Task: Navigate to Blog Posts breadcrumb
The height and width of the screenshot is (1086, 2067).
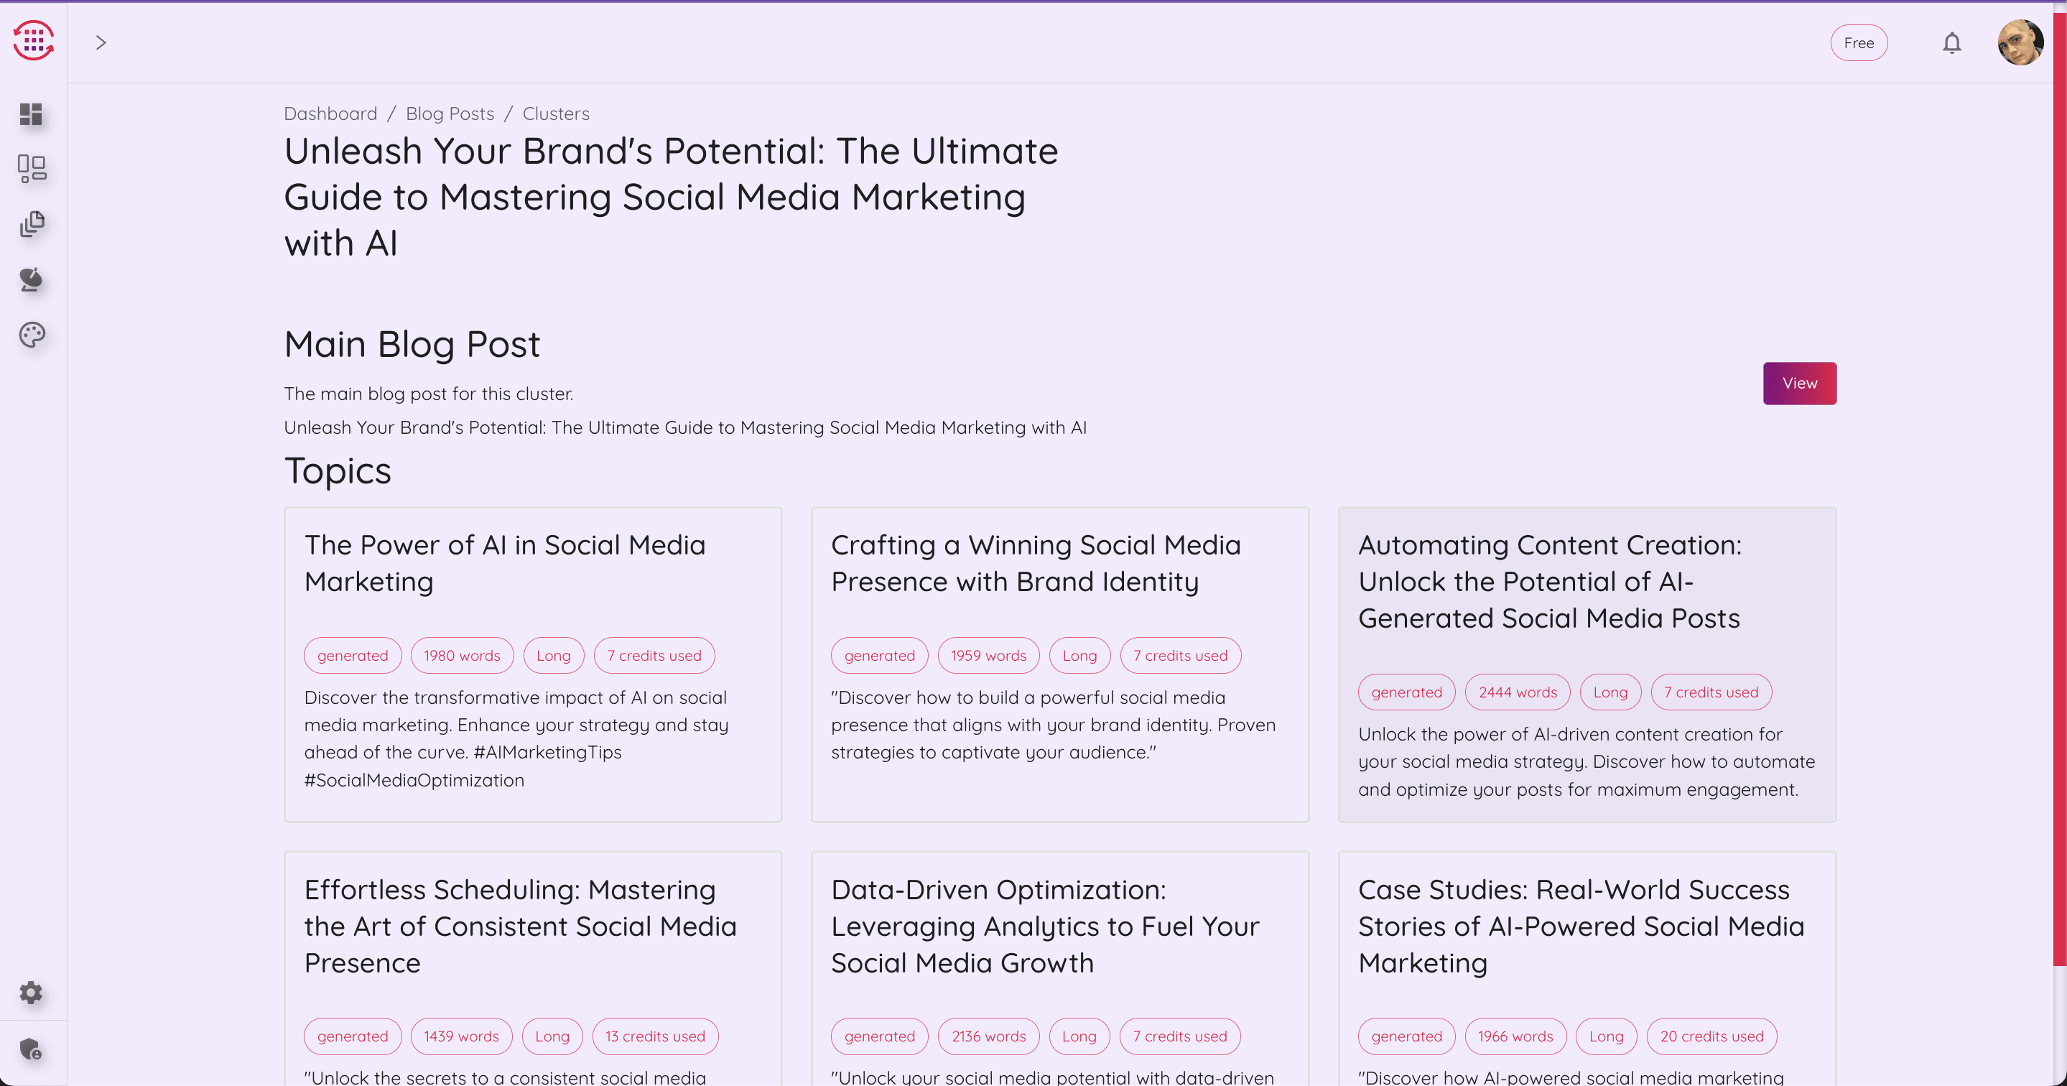Action: click(x=450, y=113)
